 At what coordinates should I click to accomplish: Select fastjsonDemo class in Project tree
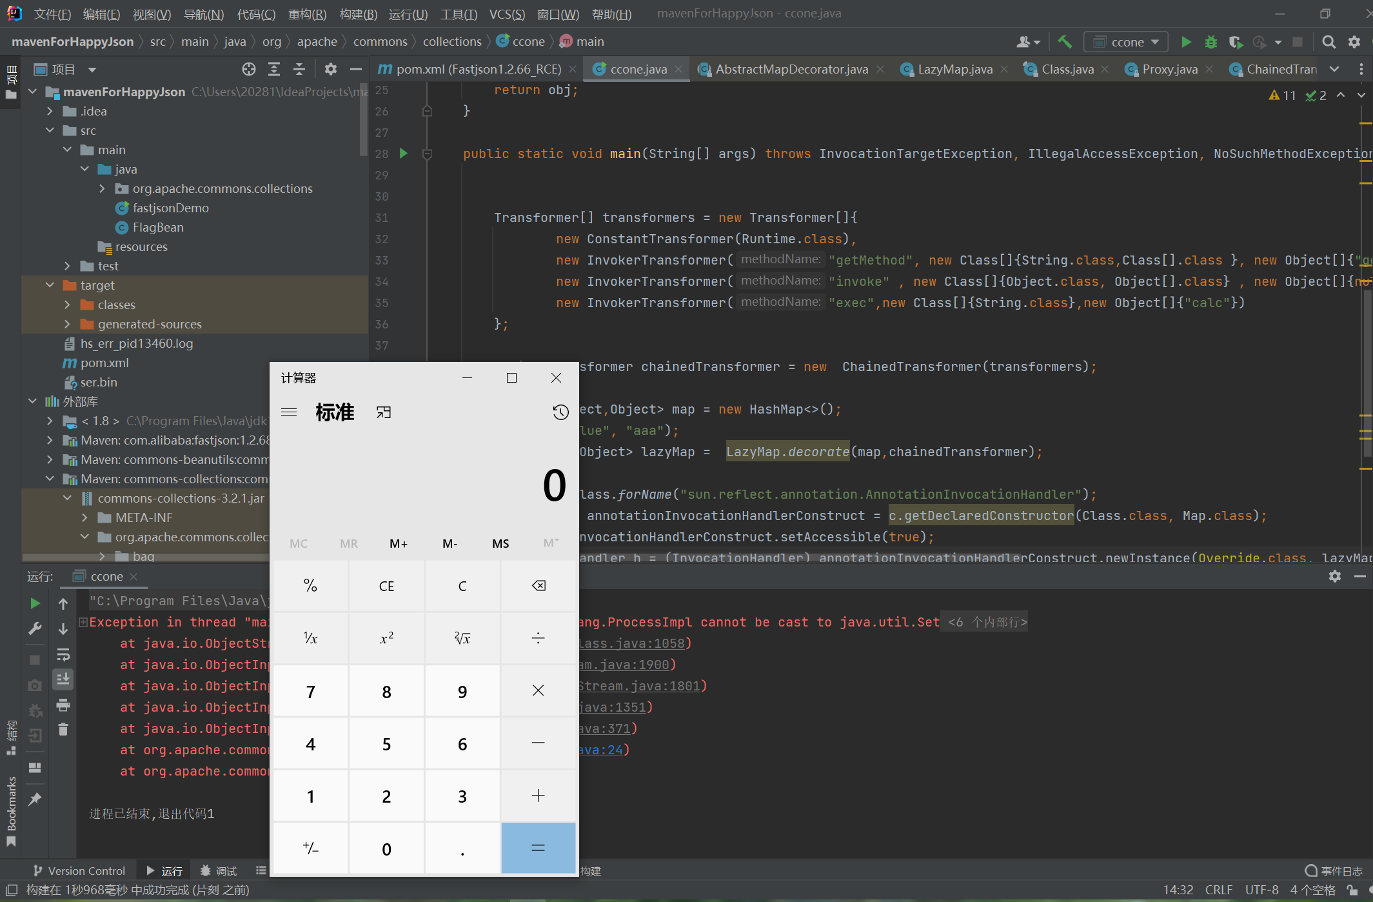point(162,208)
